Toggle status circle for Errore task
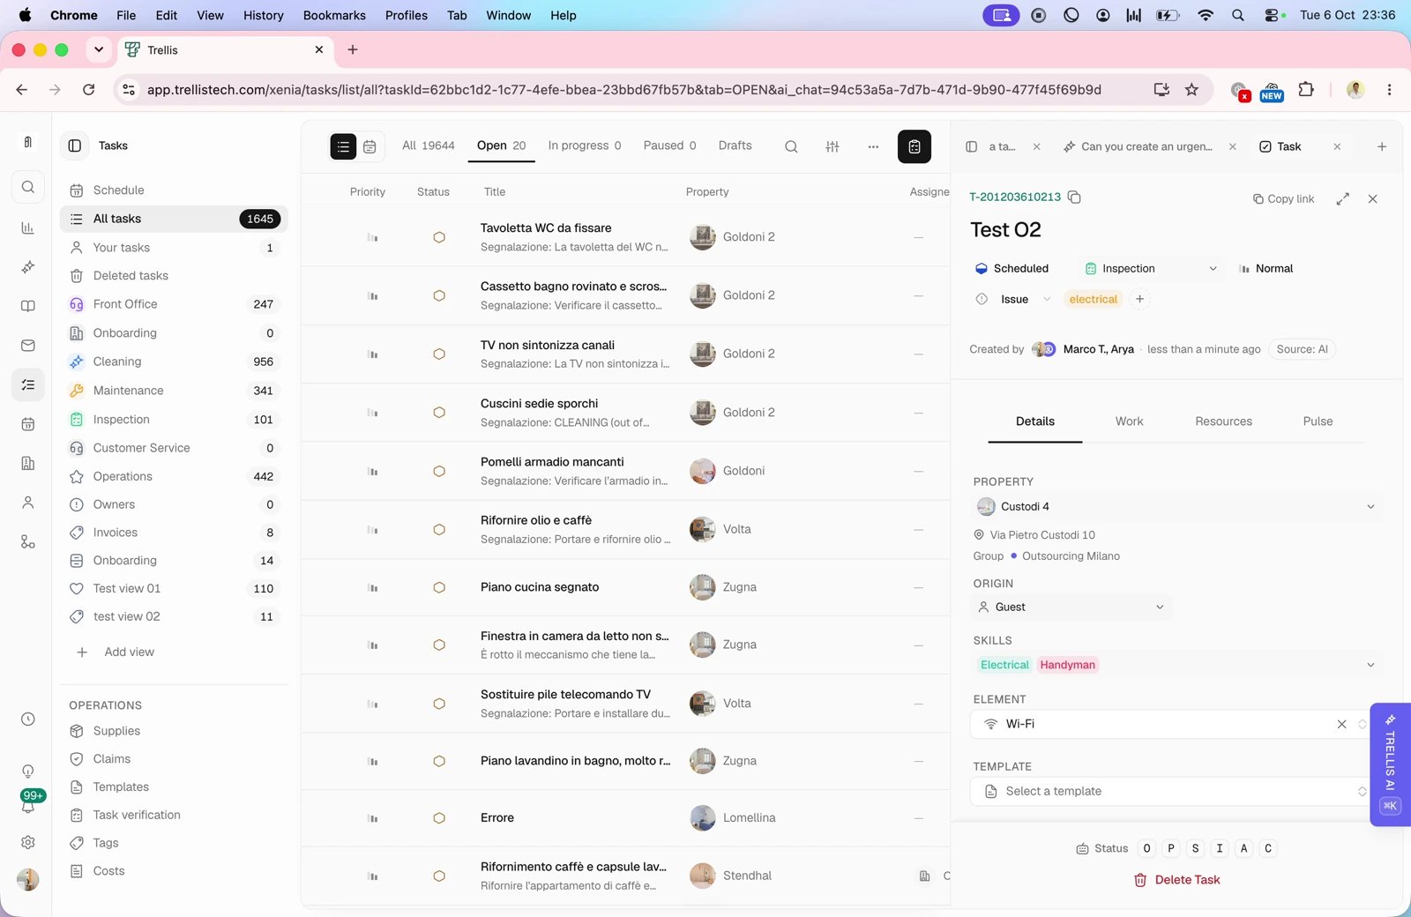Image resolution: width=1411 pixels, height=917 pixels. click(x=439, y=818)
